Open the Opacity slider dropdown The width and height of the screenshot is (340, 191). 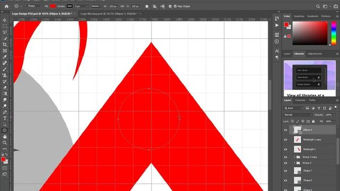tap(335, 115)
